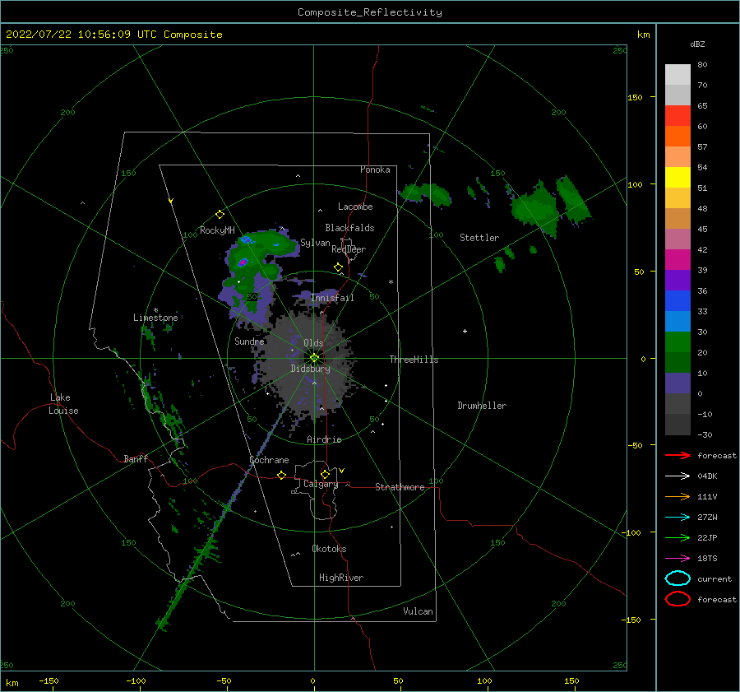Click the white 04DK arrow icon
Viewport: 740px width, 692px height.
(678, 476)
